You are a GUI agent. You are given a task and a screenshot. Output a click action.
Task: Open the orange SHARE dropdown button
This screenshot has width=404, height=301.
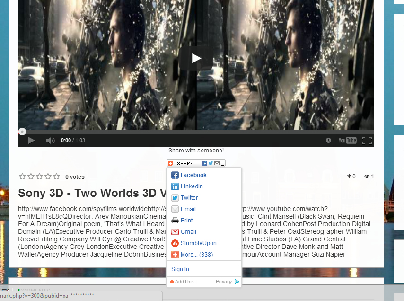click(x=196, y=163)
